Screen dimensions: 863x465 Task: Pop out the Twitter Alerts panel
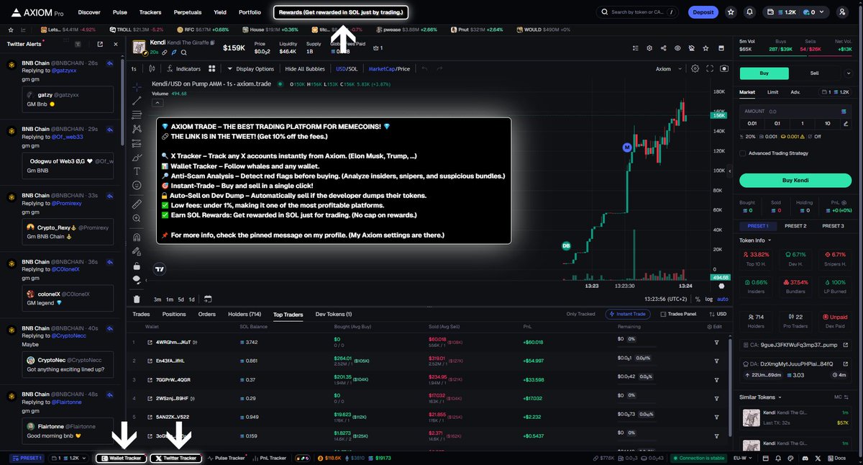(x=100, y=44)
